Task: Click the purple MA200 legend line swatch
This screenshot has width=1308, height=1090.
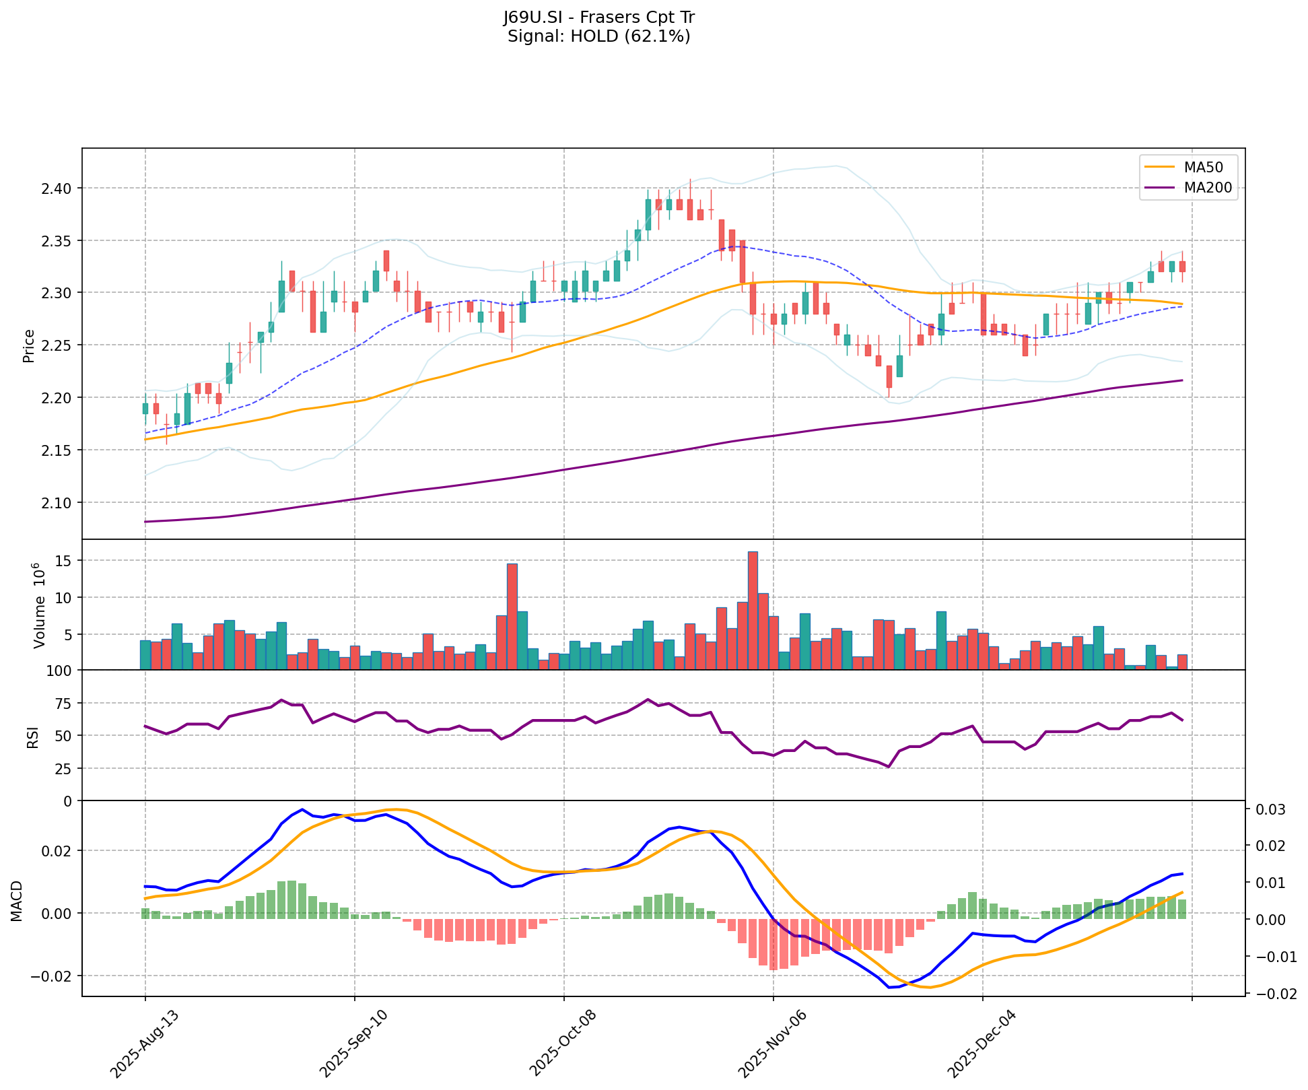Action: click(1160, 189)
